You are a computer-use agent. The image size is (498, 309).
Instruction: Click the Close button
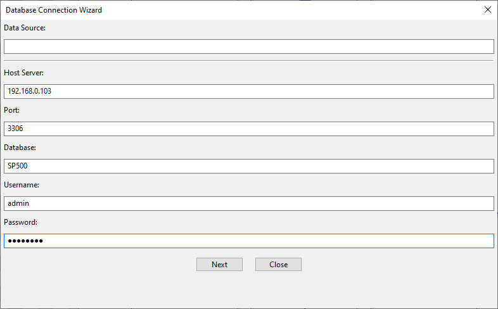pos(278,264)
